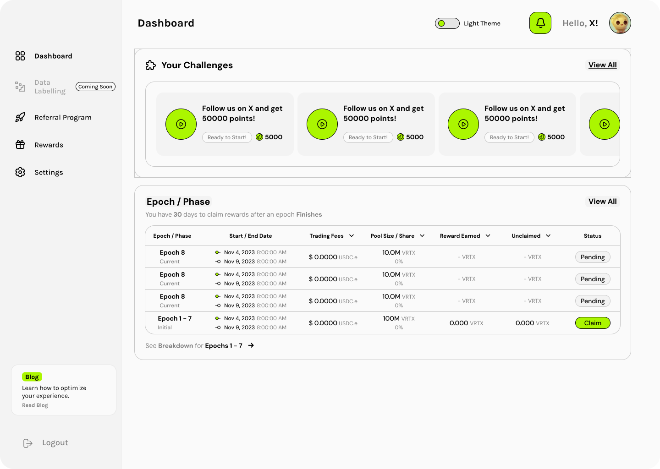The image size is (660, 469).
Task: Open the Unclaimed column dropdown
Action: tap(548, 236)
